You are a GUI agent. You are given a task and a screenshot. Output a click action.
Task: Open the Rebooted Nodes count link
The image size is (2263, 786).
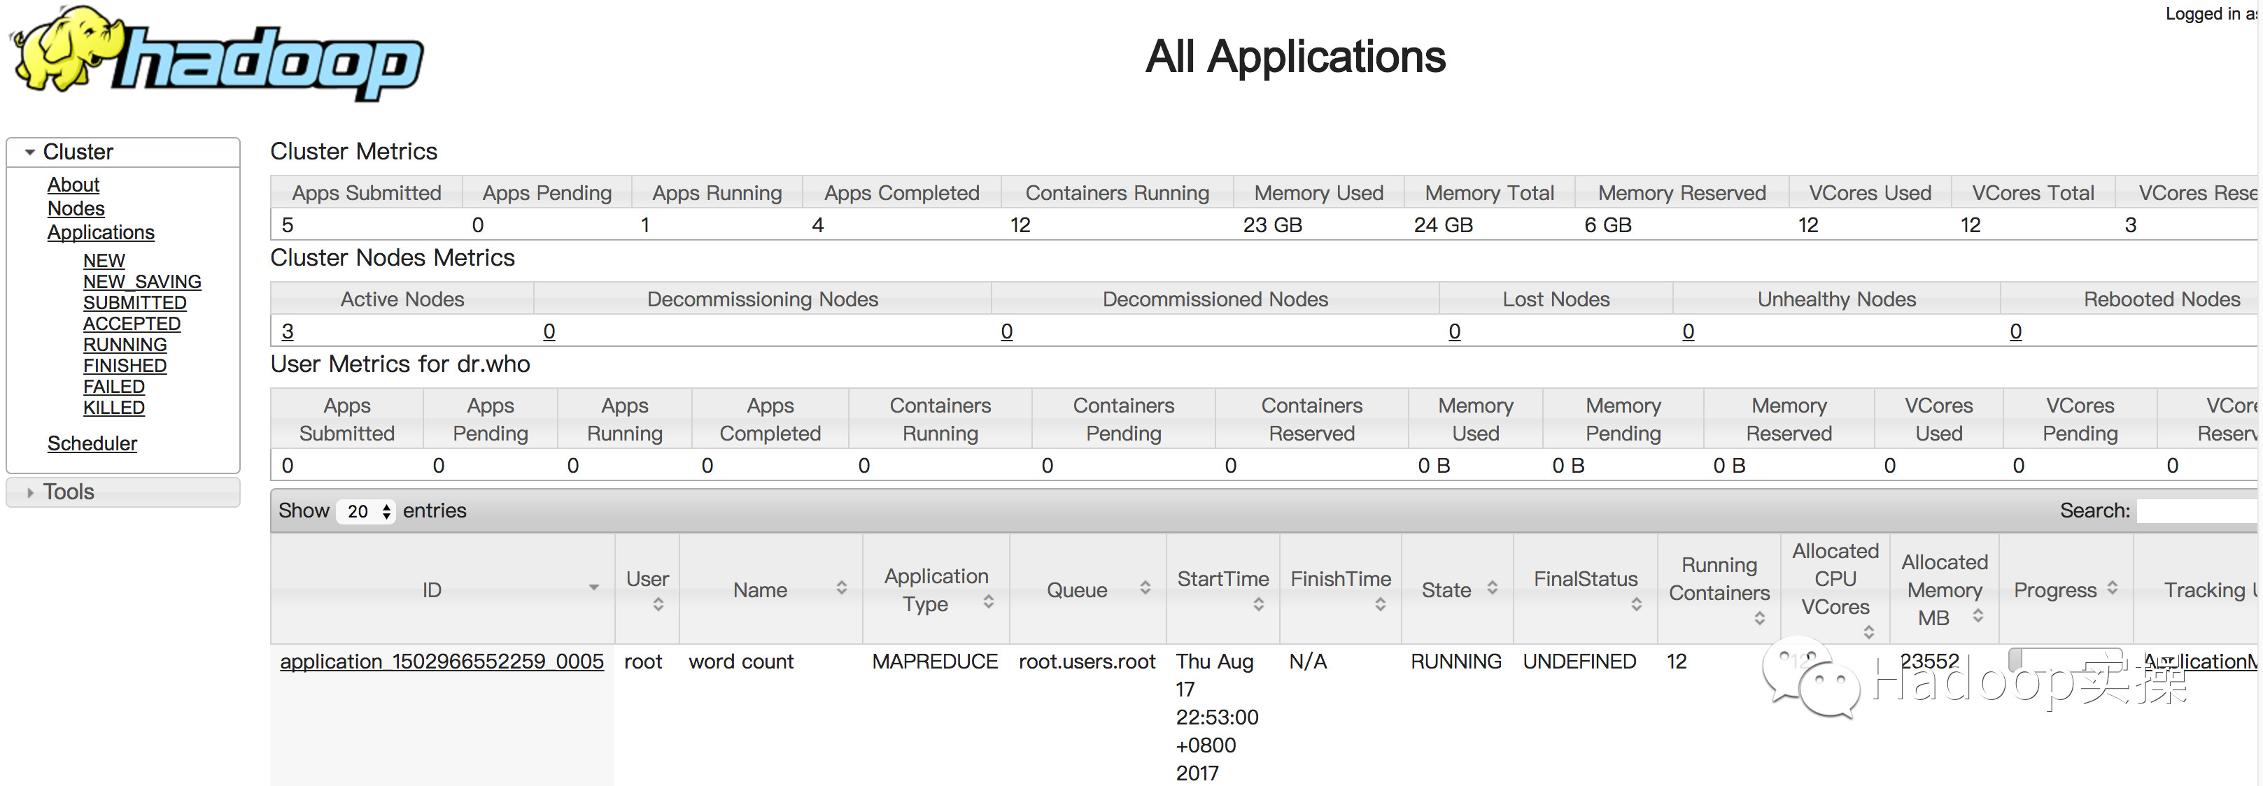[x=2016, y=331]
